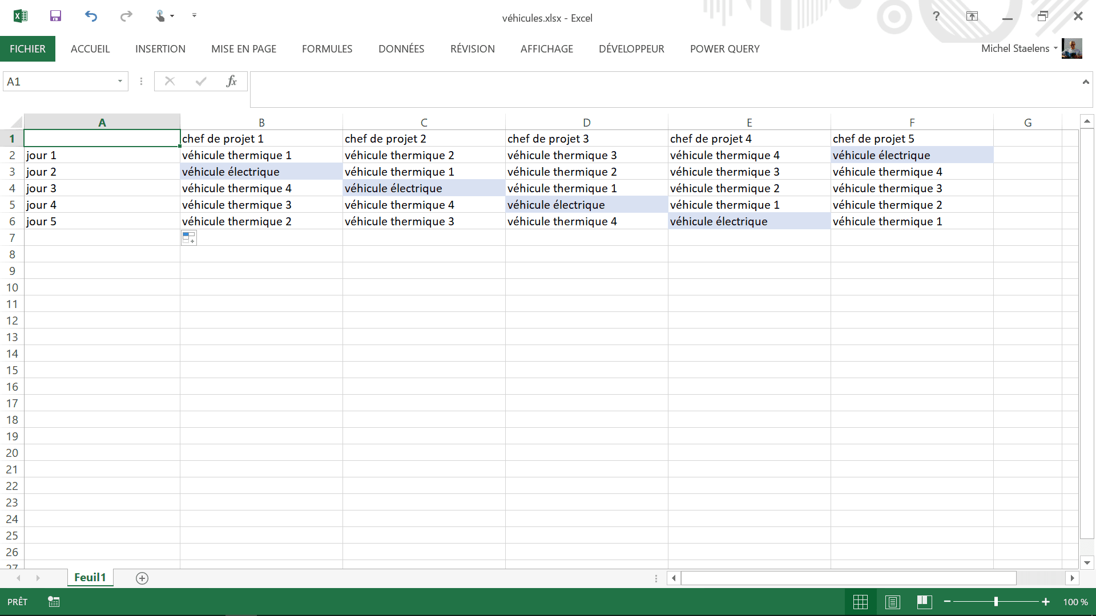Screen dimensions: 1096x616
Task: Click the Undo arrow icon
Action: [x=91, y=16]
